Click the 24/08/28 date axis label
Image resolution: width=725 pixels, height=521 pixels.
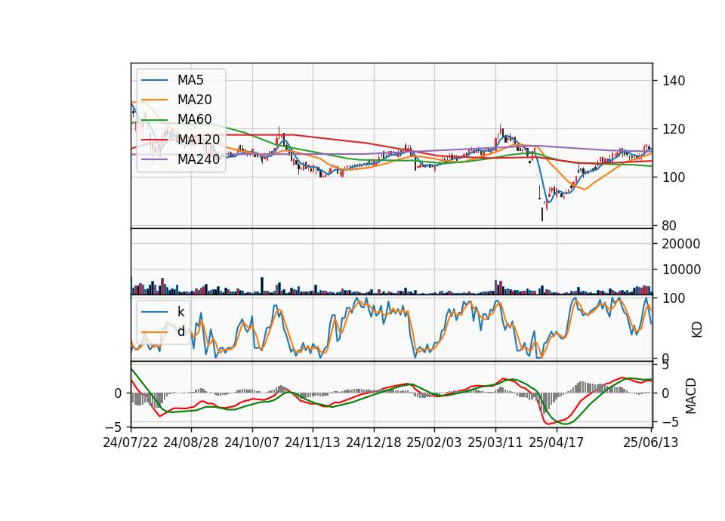click(191, 442)
